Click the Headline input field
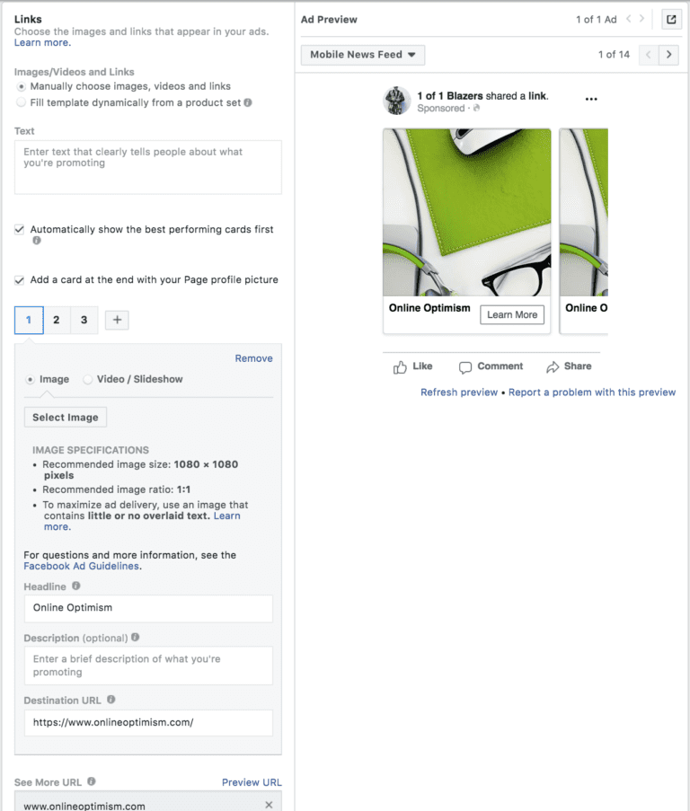The height and width of the screenshot is (811, 690). 148,608
